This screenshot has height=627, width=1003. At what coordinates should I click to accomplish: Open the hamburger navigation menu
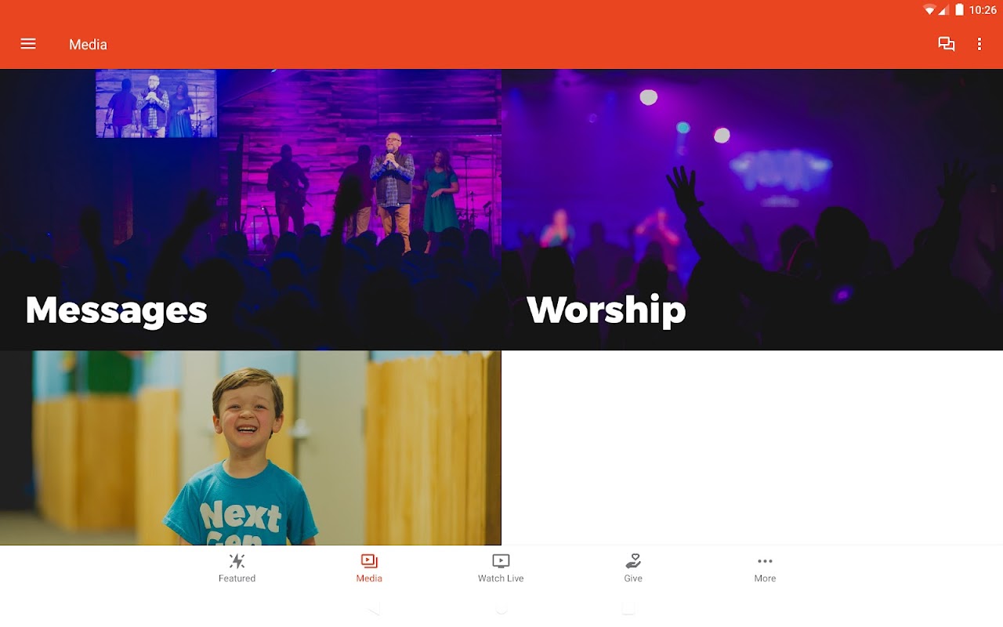(x=28, y=44)
